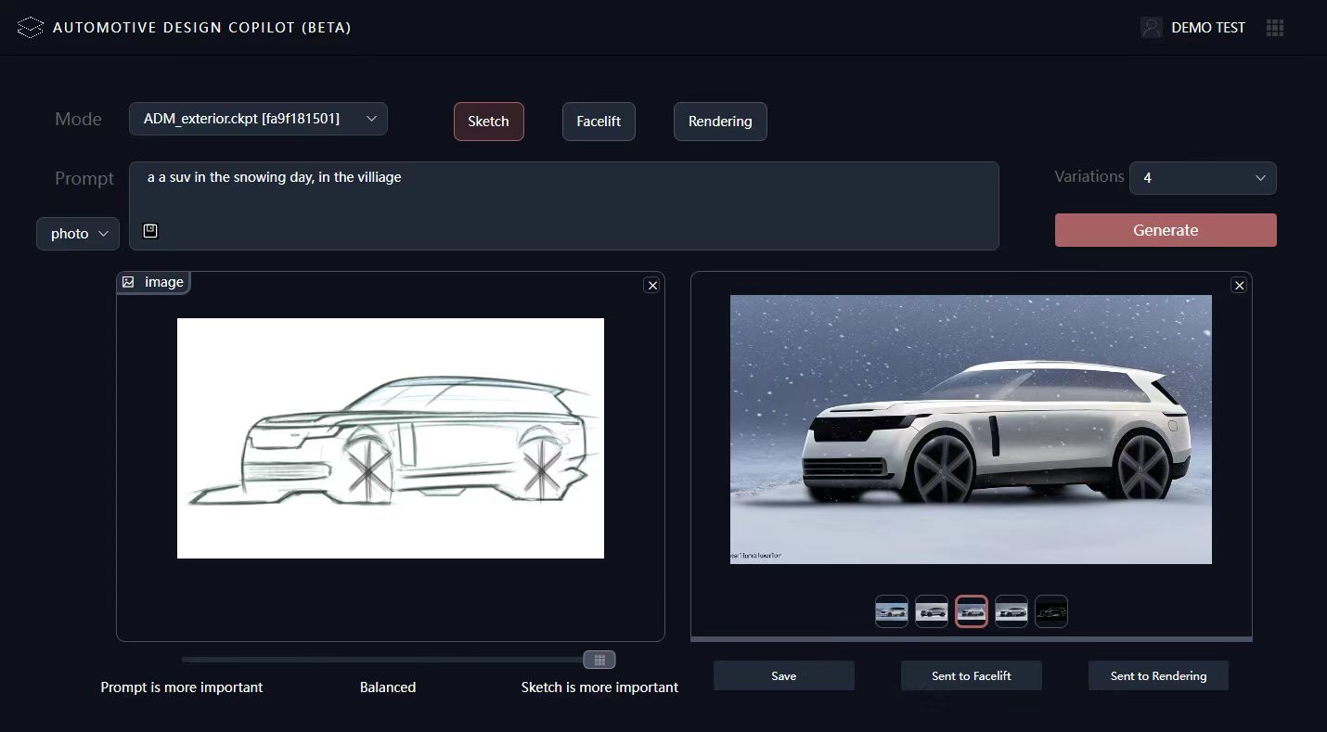Viewport: 1327px width, 732px height.
Task: Switch to the Rendering tab
Action: [x=720, y=122]
